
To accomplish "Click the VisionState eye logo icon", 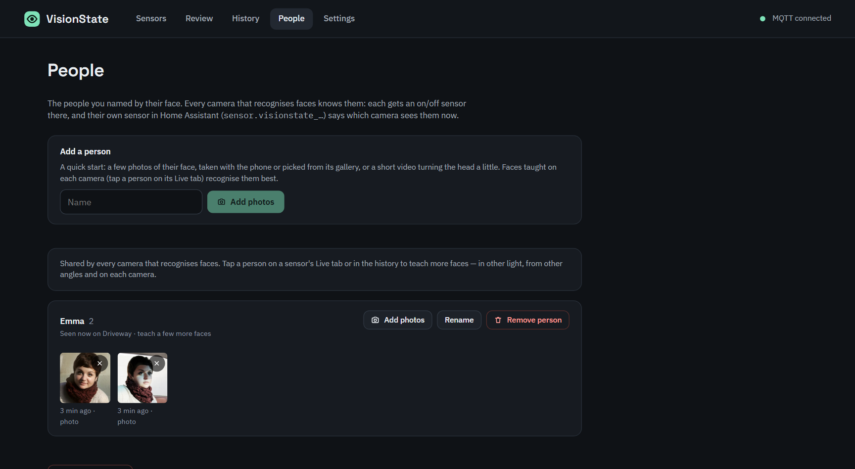I will coord(32,19).
